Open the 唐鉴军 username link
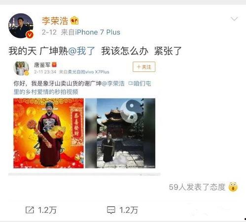 pyautogui.click(x=42, y=65)
